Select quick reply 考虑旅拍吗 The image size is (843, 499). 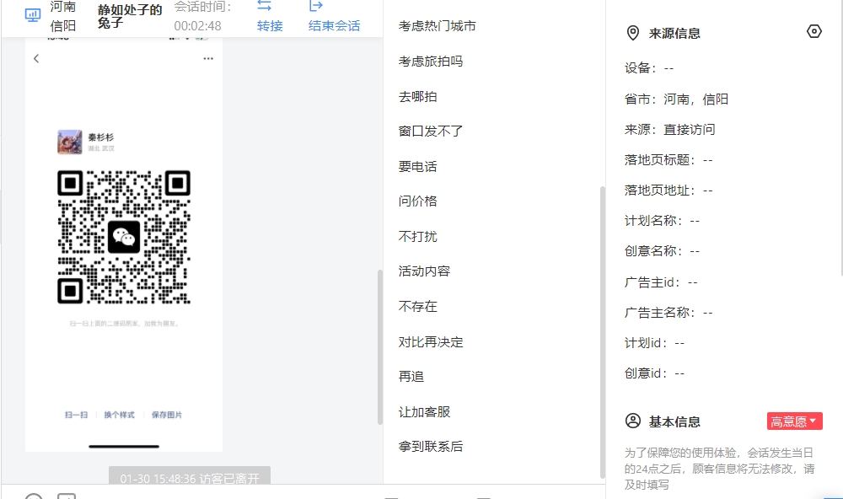[431, 62]
